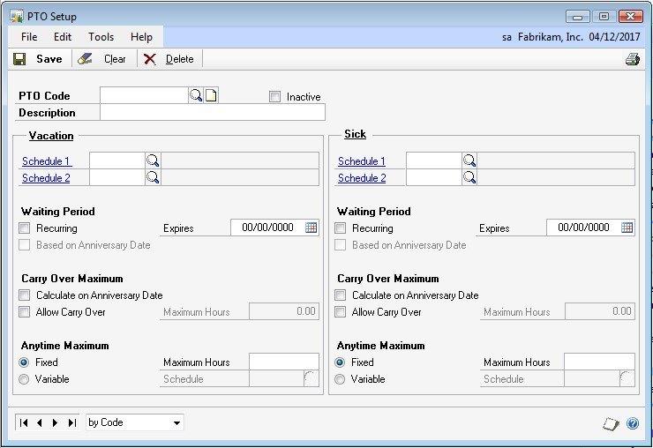Viewport: 653px width, 448px height.
Task: Click the PTO Setup window title icon
Action: 17,17
